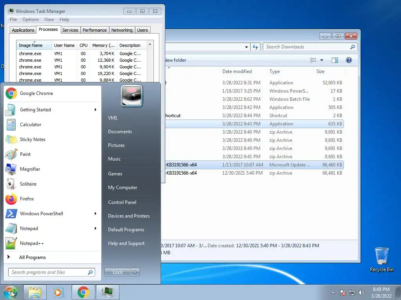Open the view options dropdown arrow

322,60
